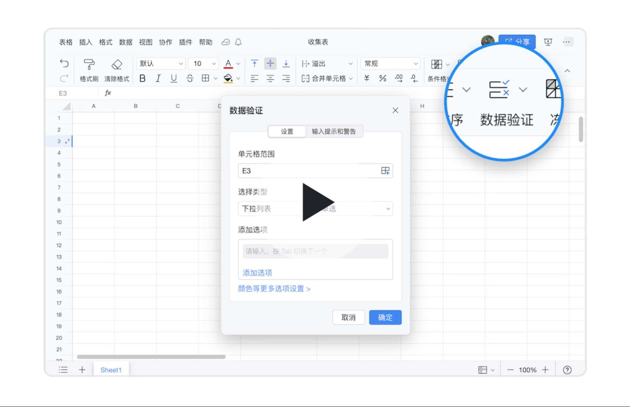Click the notification bell icon
The image size is (630, 407).
coord(238,42)
